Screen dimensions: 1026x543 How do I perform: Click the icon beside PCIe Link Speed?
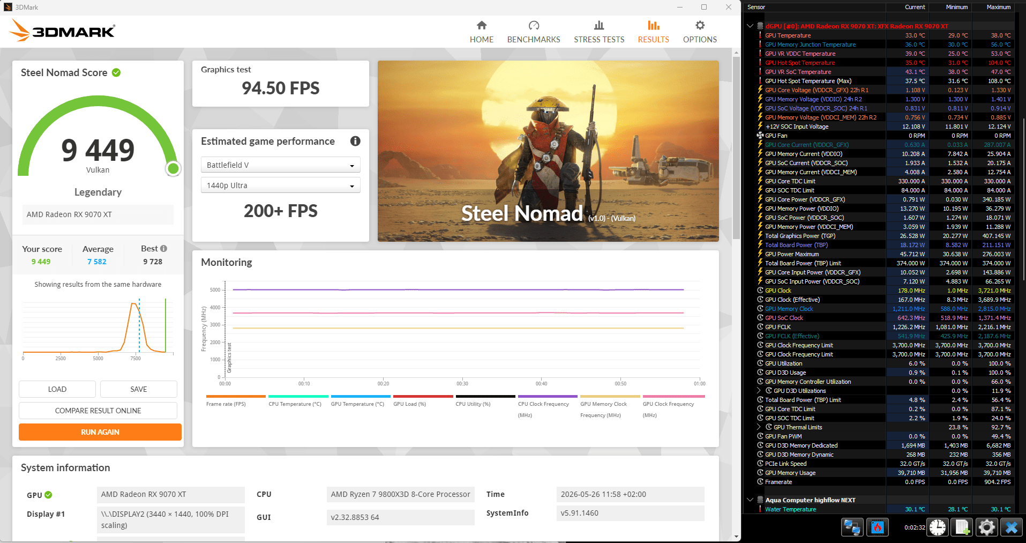click(x=760, y=464)
